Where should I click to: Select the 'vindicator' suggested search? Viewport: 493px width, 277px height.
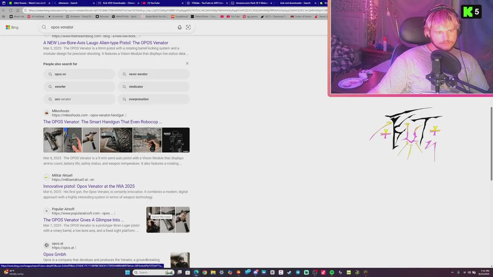[x=154, y=87]
